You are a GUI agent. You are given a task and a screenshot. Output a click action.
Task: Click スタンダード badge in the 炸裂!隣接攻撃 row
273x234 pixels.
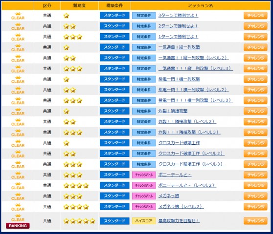114,111
